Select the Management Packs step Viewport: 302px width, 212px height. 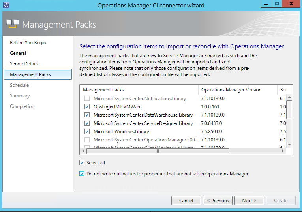[x=30, y=74]
